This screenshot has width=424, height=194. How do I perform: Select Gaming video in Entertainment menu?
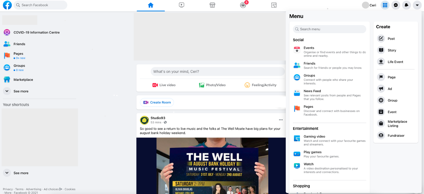(330, 140)
